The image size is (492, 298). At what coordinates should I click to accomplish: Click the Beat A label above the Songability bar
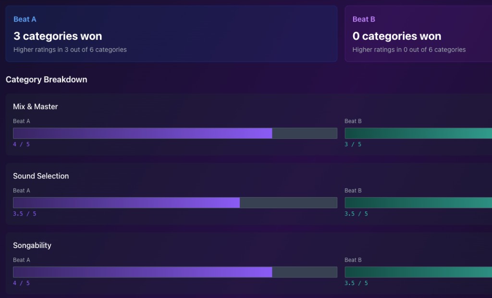point(21,260)
